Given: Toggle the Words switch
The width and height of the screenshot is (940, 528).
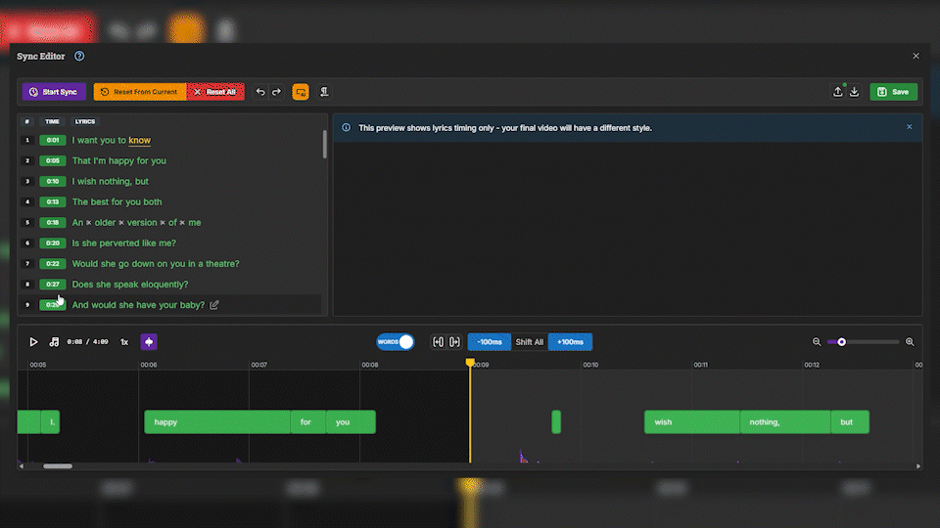Looking at the screenshot, I should tap(395, 342).
